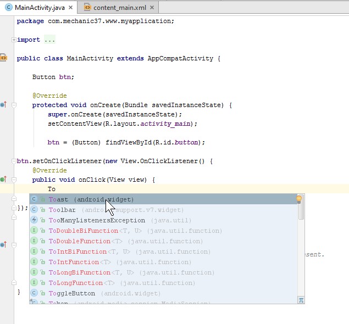This screenshot has width=349, height=324.
Task: Click exception icon beside TooManyListenersException
Action: (34, 220)
